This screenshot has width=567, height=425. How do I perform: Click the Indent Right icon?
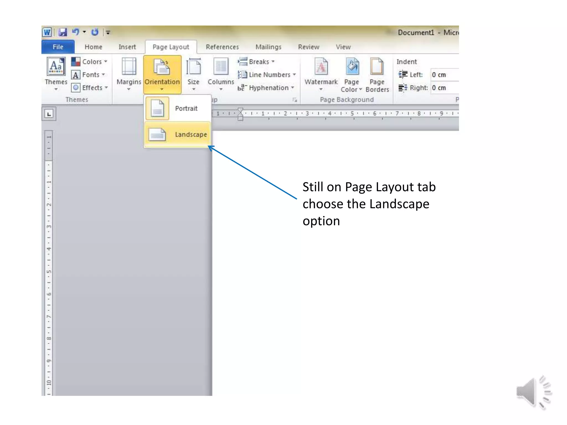coord(403,88)
